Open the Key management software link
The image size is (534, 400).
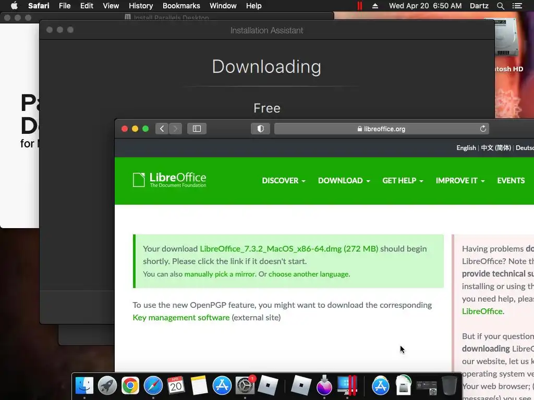coord(181,317)
